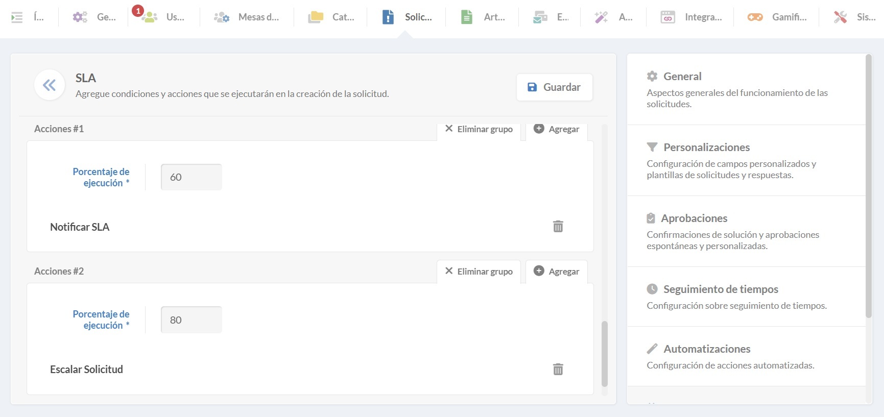Open the Artículos document tab

[x=482, y=17]
